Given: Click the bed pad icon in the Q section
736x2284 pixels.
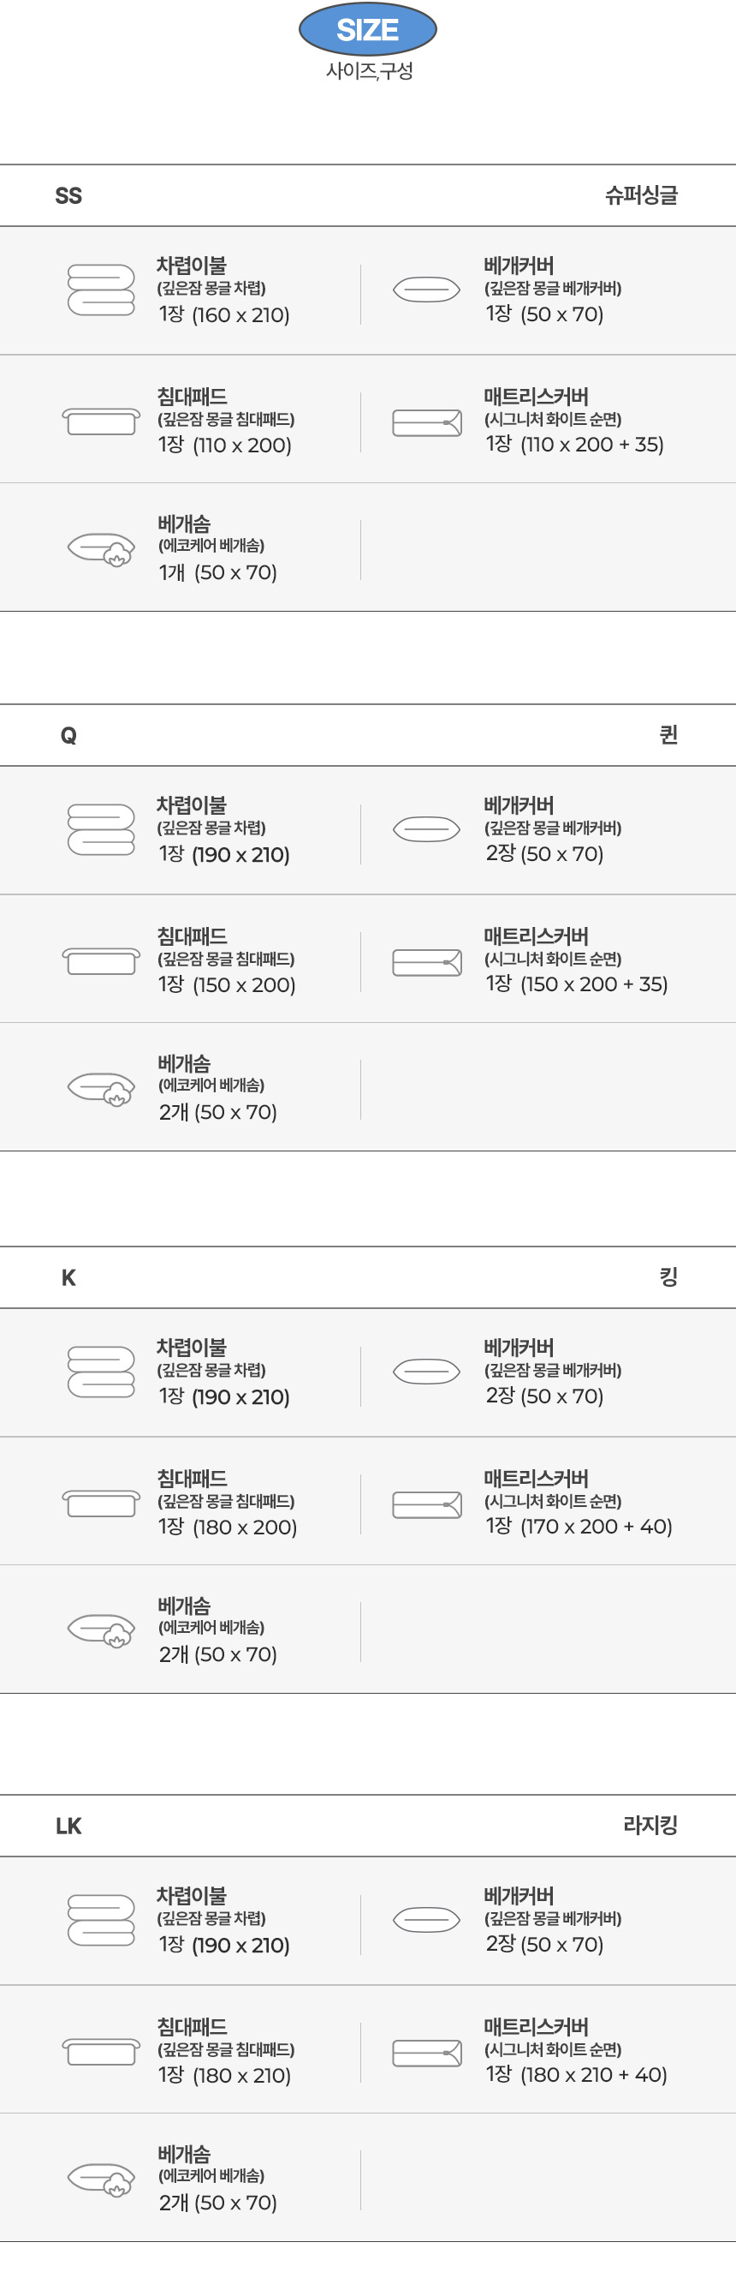Looking at the screenshot, I should (101, 961).
